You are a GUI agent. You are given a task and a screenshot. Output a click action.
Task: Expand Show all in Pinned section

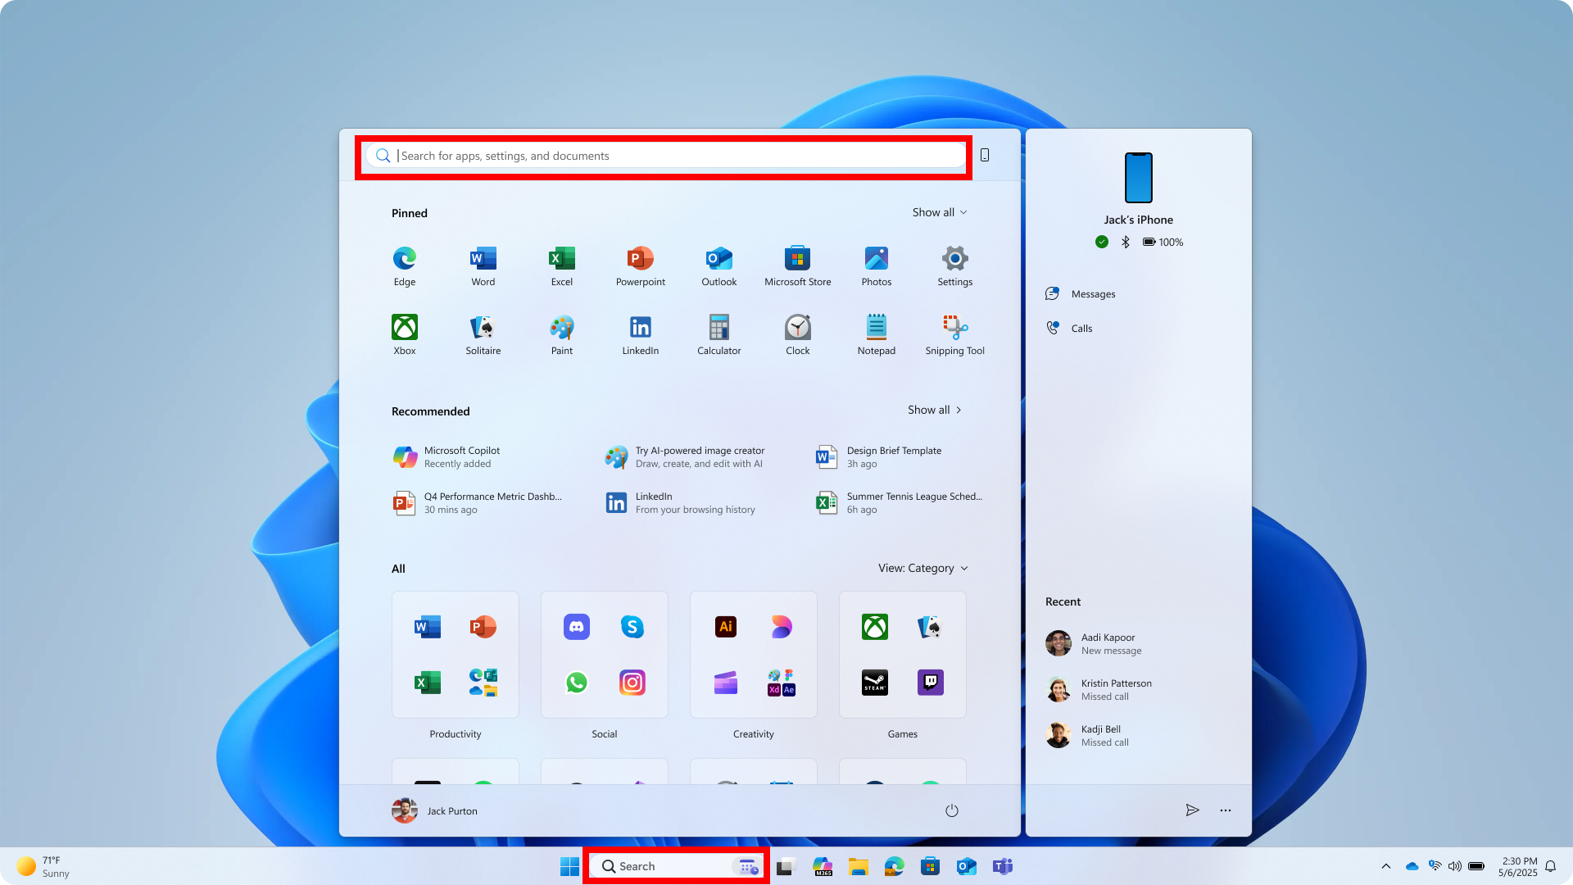point(939,212)
